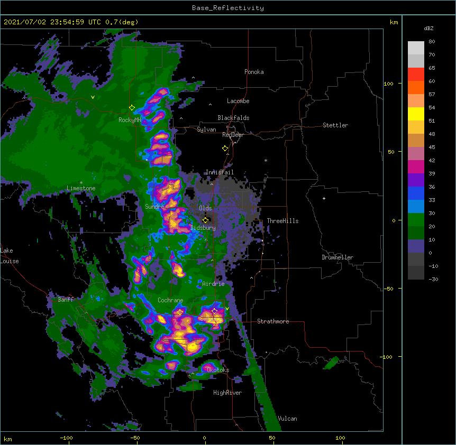Click the Blackfalds map label
This screenshot has width=456, height=445.
233,118
